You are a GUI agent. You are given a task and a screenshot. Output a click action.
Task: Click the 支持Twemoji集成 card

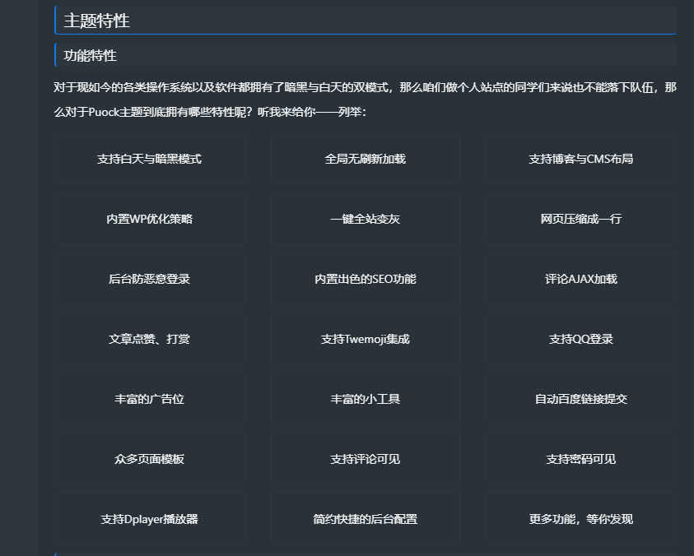click(x=365, y=339)
